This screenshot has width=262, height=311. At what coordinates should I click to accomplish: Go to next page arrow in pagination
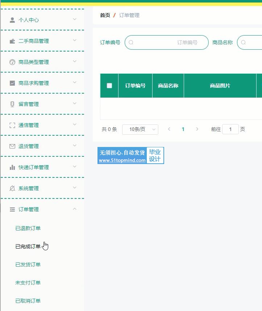pos(197,129)
